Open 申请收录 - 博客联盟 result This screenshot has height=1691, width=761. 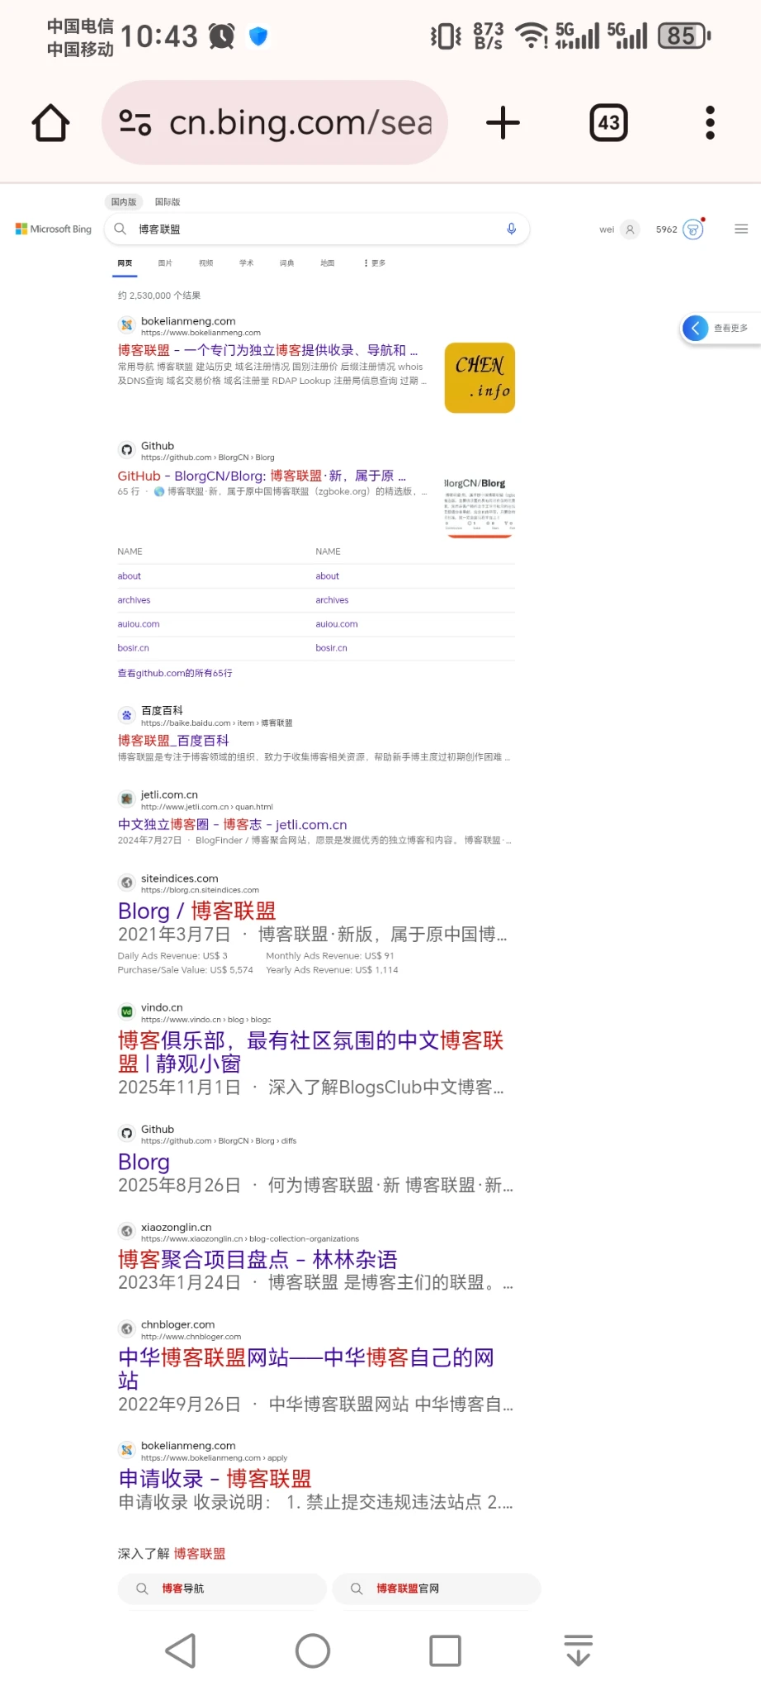(215, 1478)
